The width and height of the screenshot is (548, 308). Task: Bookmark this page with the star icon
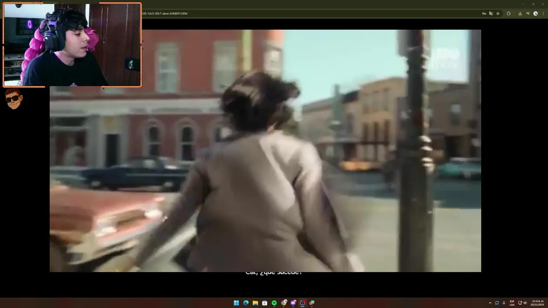[498, 13]
